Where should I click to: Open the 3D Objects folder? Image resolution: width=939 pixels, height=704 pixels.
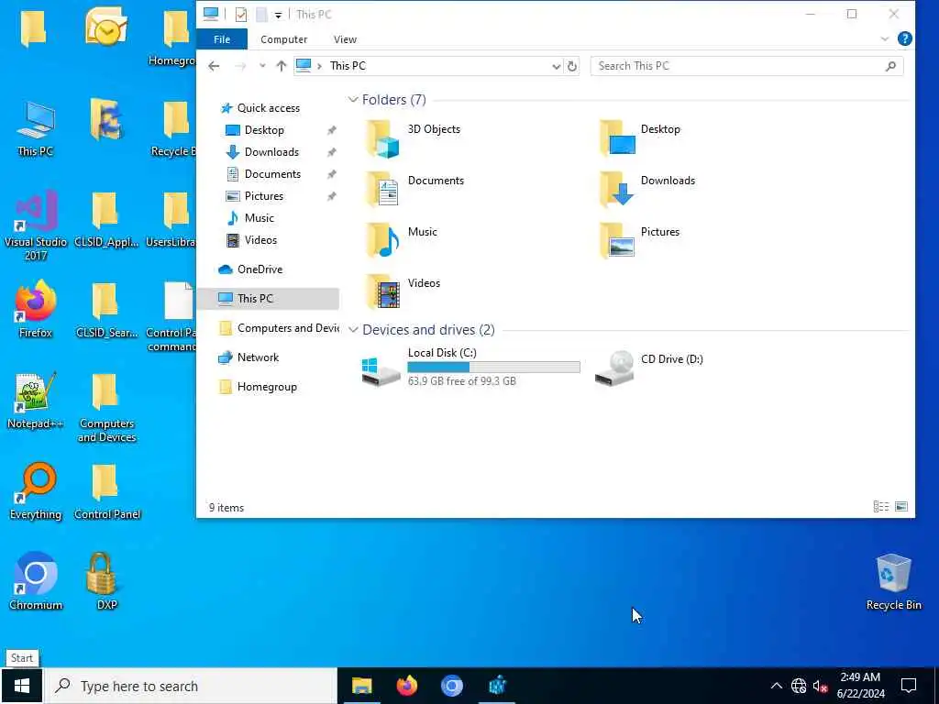pyautogui.click(x=414, y=138)
